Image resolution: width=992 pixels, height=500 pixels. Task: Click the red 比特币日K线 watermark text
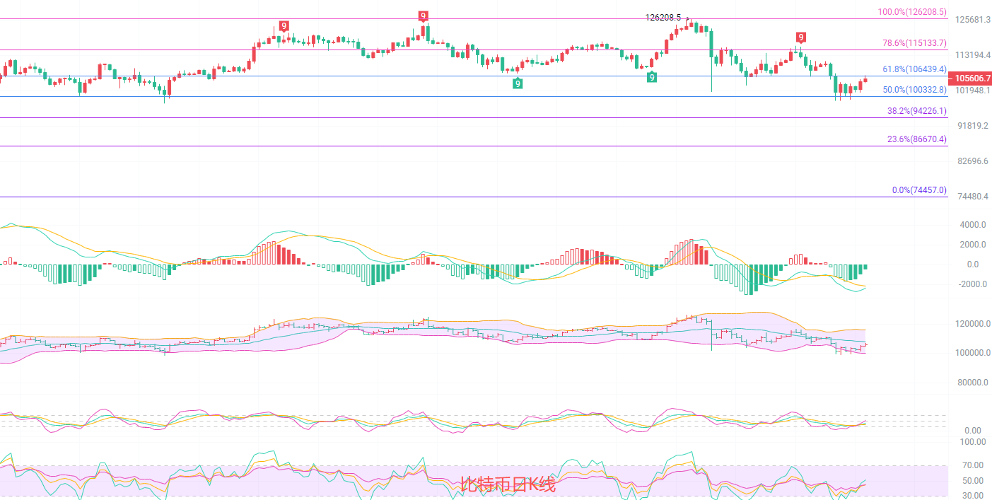pyautogui.click(x=508, y=484)
